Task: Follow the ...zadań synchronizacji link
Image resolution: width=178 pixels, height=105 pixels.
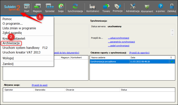Action: 119,46
